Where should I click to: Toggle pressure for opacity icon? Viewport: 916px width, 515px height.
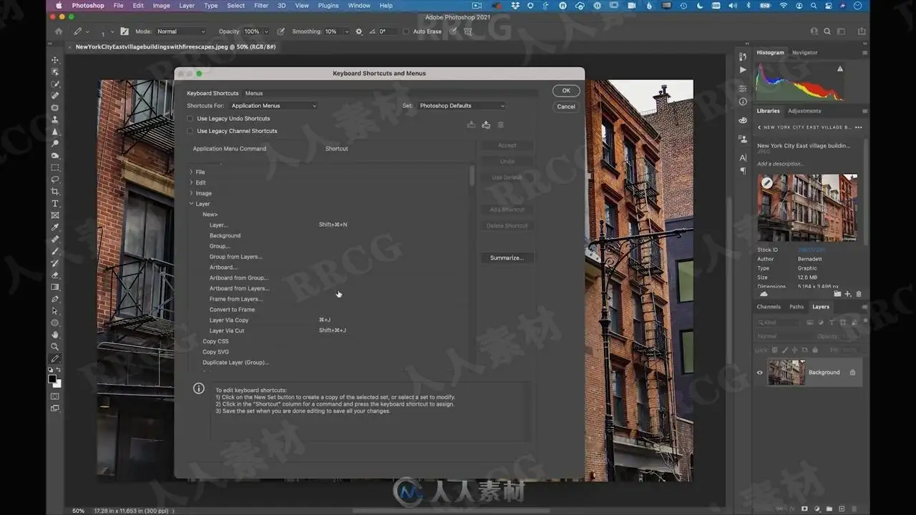pos(281,31)
